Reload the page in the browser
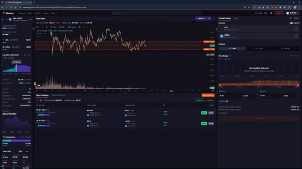This screenshot has height=169, width=302. pos(11,8)
